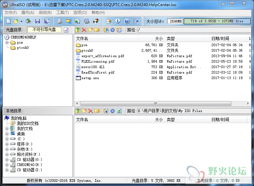Click the scrollbar right arrow in disc list

click(x=248, y=103)
